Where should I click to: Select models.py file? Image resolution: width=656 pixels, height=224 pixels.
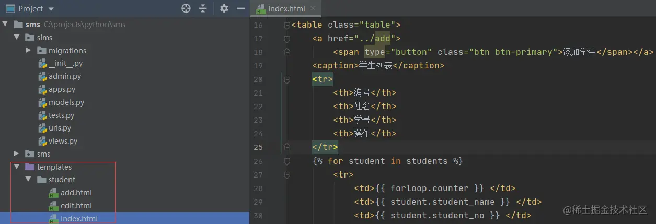[x=66, y=102]
